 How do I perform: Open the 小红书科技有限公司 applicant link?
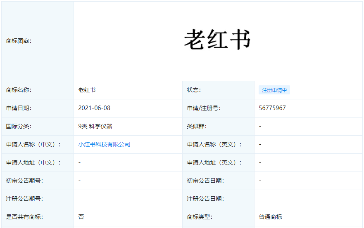tap(104, 144)
